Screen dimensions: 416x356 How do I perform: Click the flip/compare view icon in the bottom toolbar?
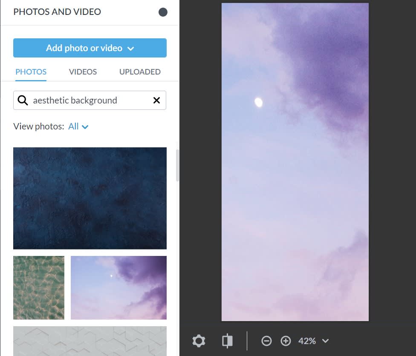227,341
